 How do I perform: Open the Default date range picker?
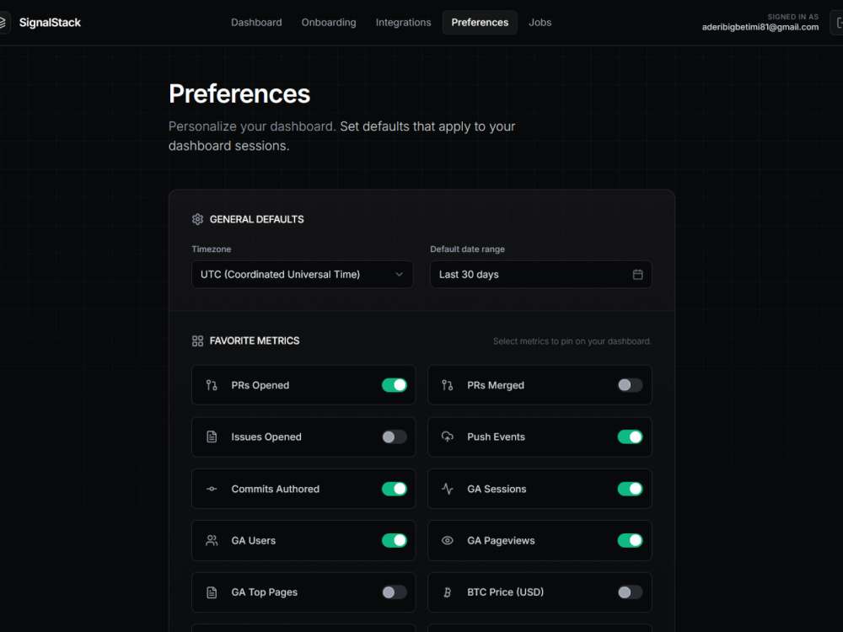[x=541, y=275]
